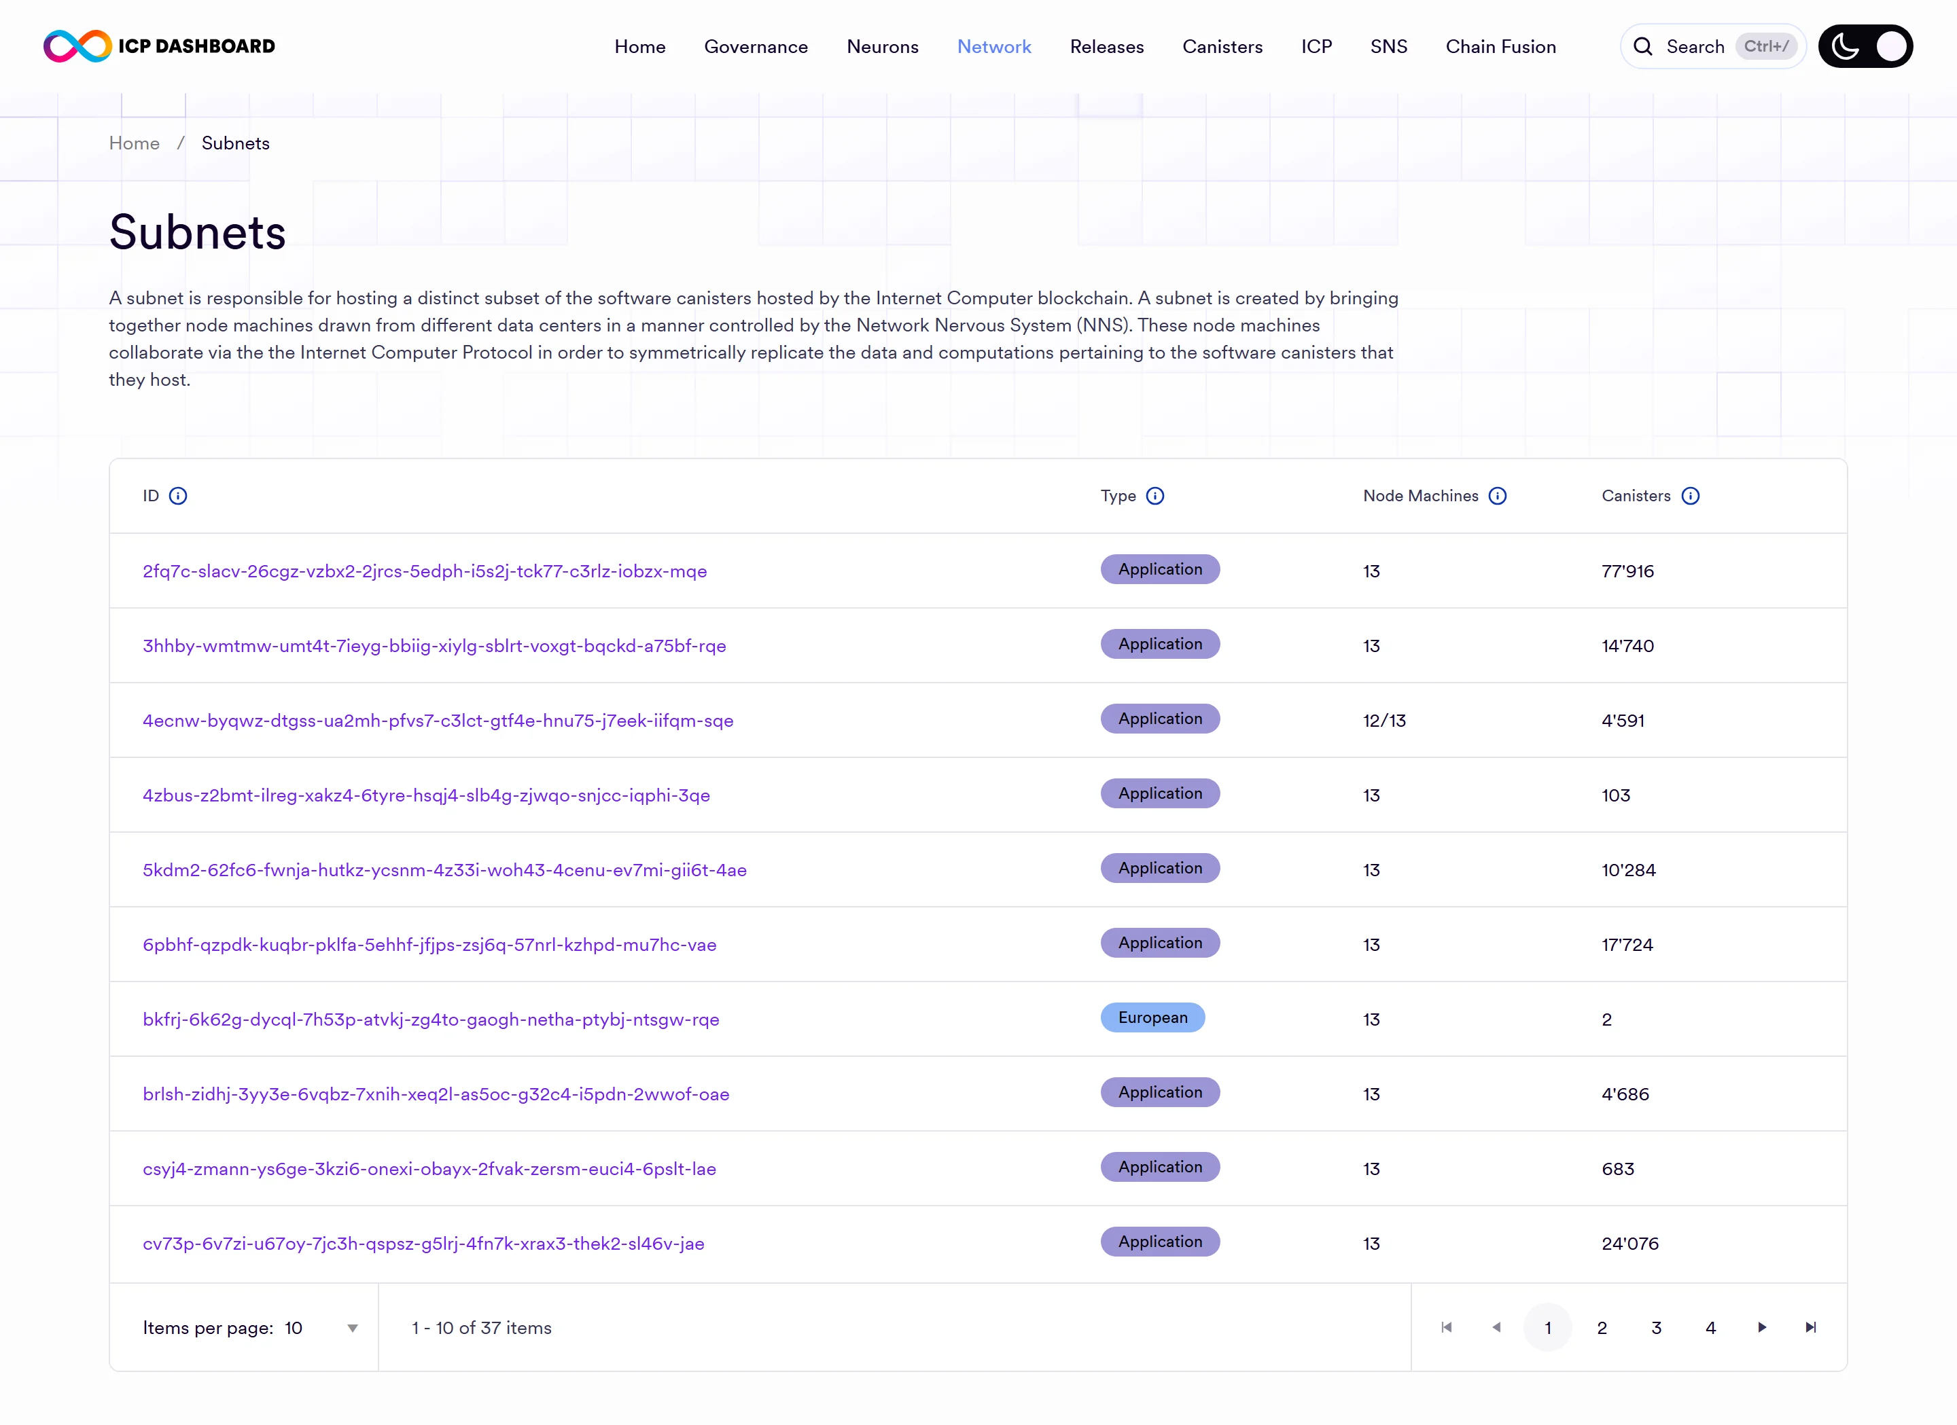Viewport: 1957px width, 1425px height.
Task: Click the Canisters column info icon
Action: (x=1689, y=496)
